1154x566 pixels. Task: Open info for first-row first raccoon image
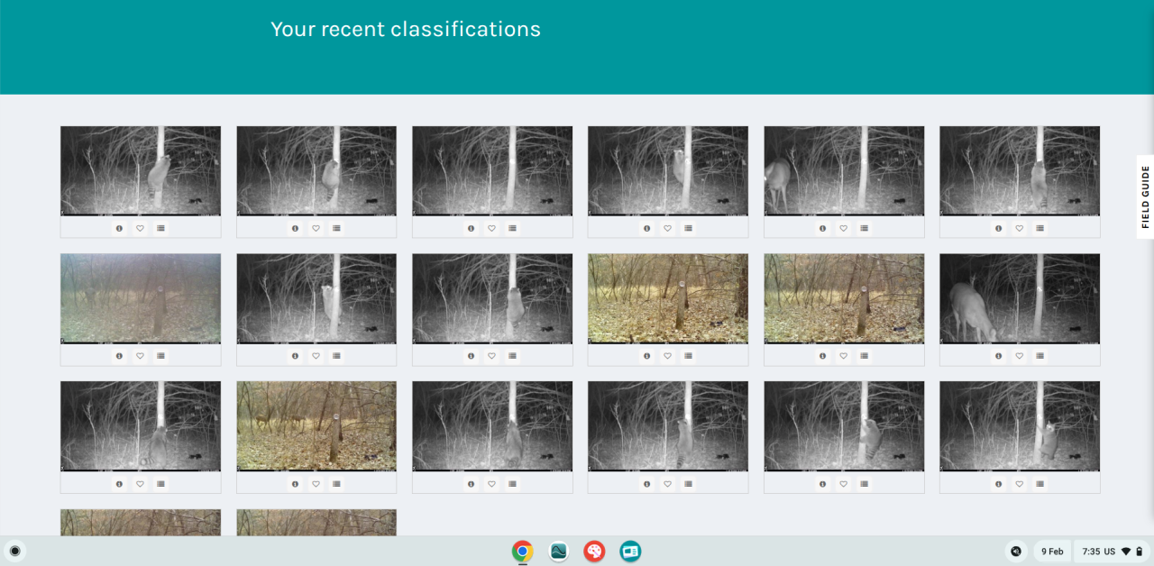tap(119, 228)
